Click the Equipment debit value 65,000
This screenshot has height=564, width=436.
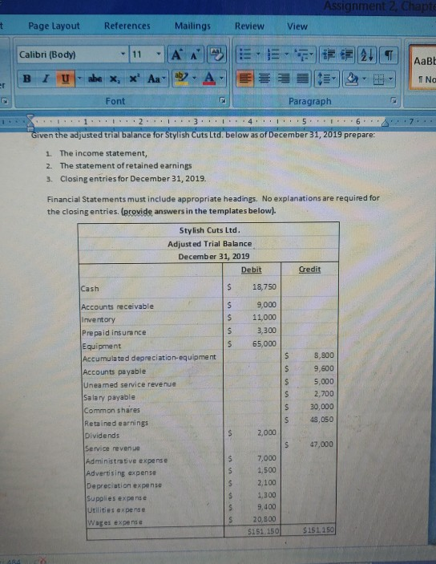pyautogui.click(x=264, y=343)
